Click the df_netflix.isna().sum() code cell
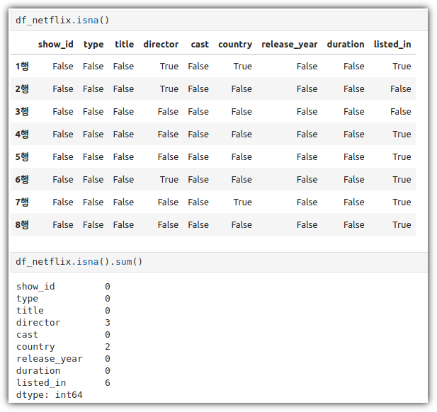Screen dimensions: 437x412 tap(219, 262)
